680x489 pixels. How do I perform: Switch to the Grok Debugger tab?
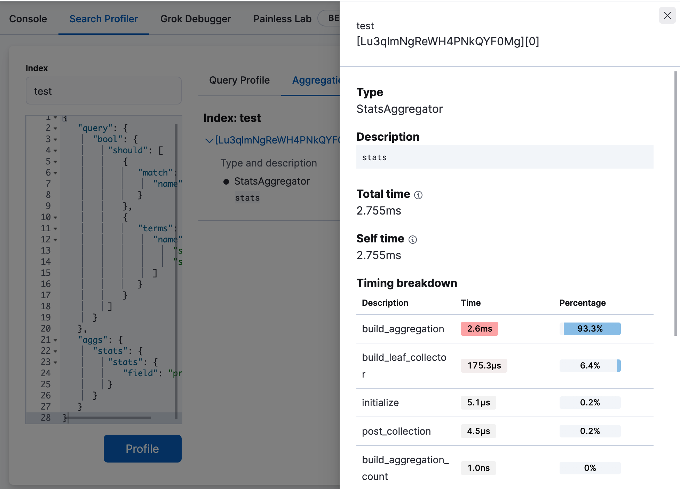pos(195,17)
